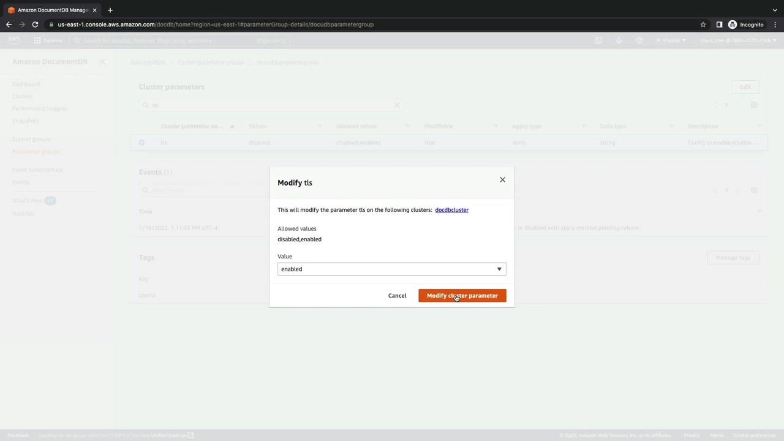Expand the tab search chevron

(x=775, y=10)
